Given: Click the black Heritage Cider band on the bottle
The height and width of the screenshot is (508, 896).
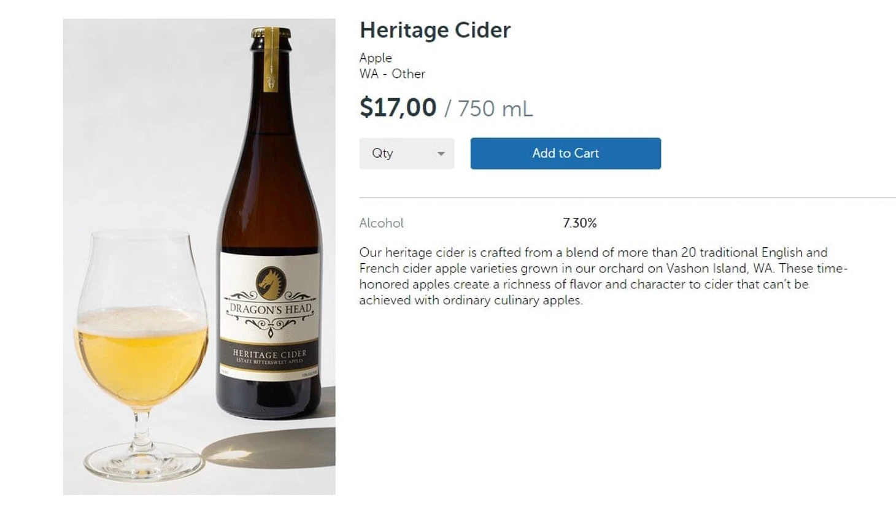Looking at the screenshot, I should click(269, 356).
